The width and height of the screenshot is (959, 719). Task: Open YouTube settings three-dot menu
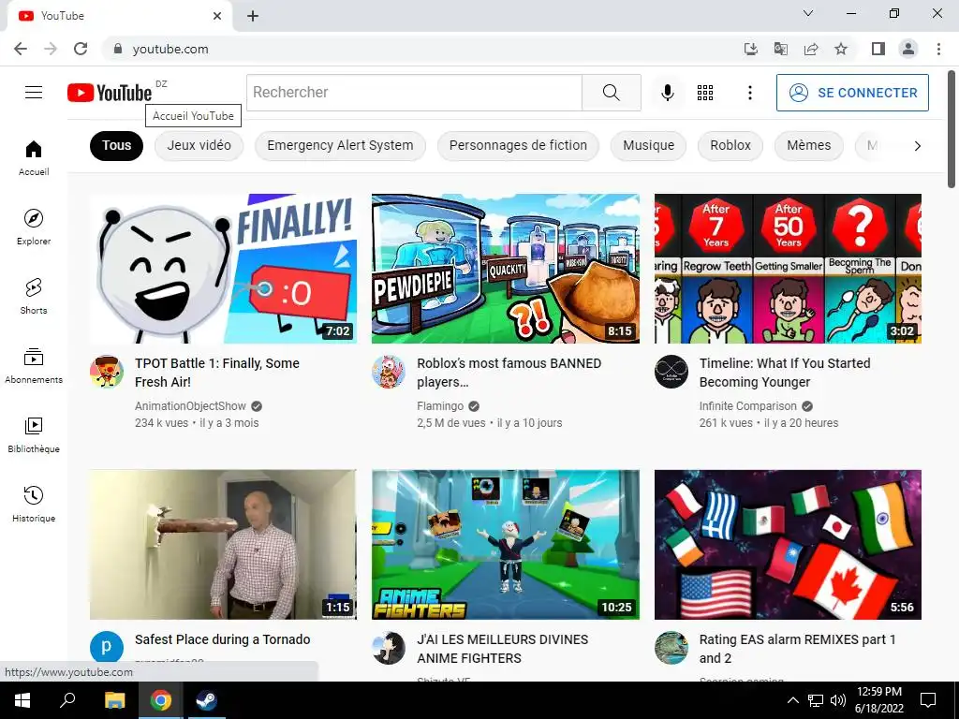pyautogui.click(x=750, y=93)
